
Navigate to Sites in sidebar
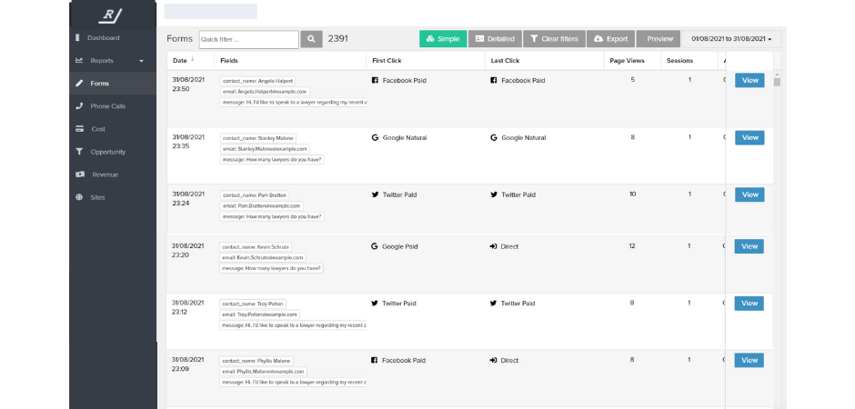pyautogui.click(x=97, y=197)
